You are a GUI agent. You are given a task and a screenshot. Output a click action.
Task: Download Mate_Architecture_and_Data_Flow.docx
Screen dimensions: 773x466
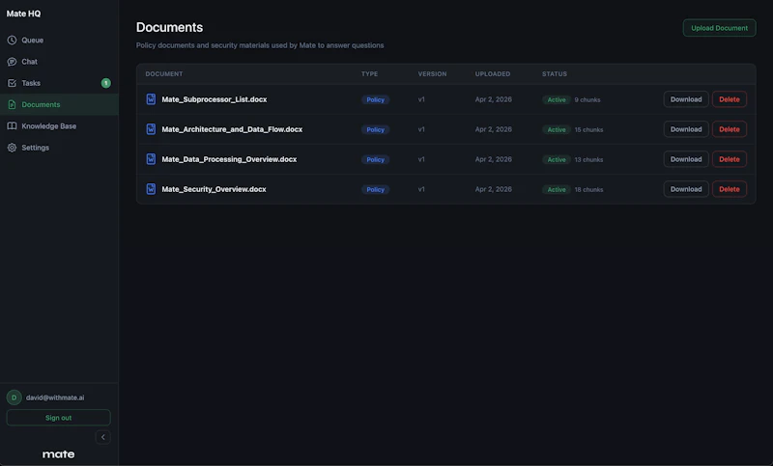coord(686,129)
